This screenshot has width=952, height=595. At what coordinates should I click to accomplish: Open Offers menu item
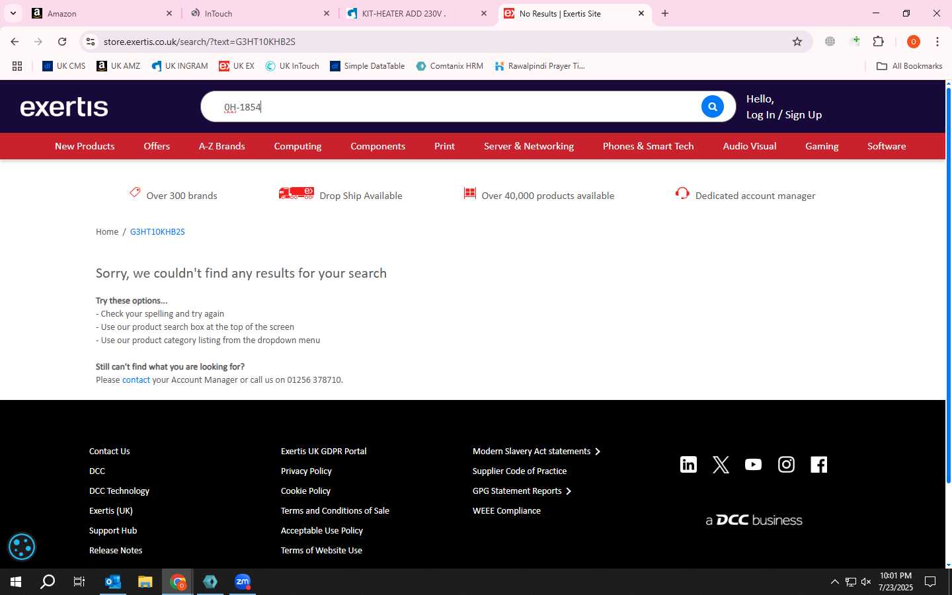click(157, 146)
